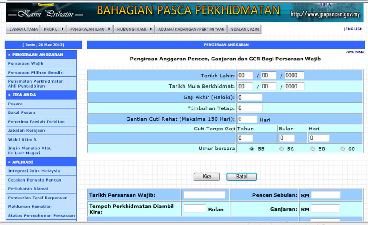Click the Gantian Cuti Rehat days field
368x225 pixels.
click(248, 119)
